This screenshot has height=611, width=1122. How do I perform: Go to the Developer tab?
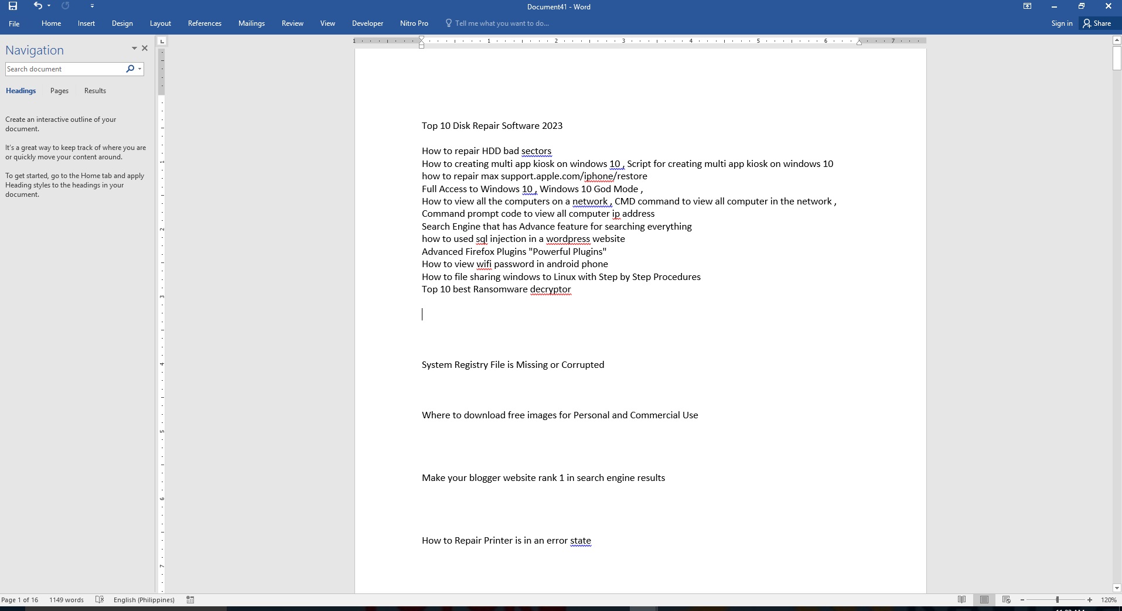(x=367, y=23)
